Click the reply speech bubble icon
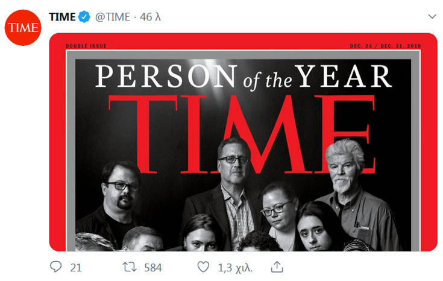 [57, 267]
